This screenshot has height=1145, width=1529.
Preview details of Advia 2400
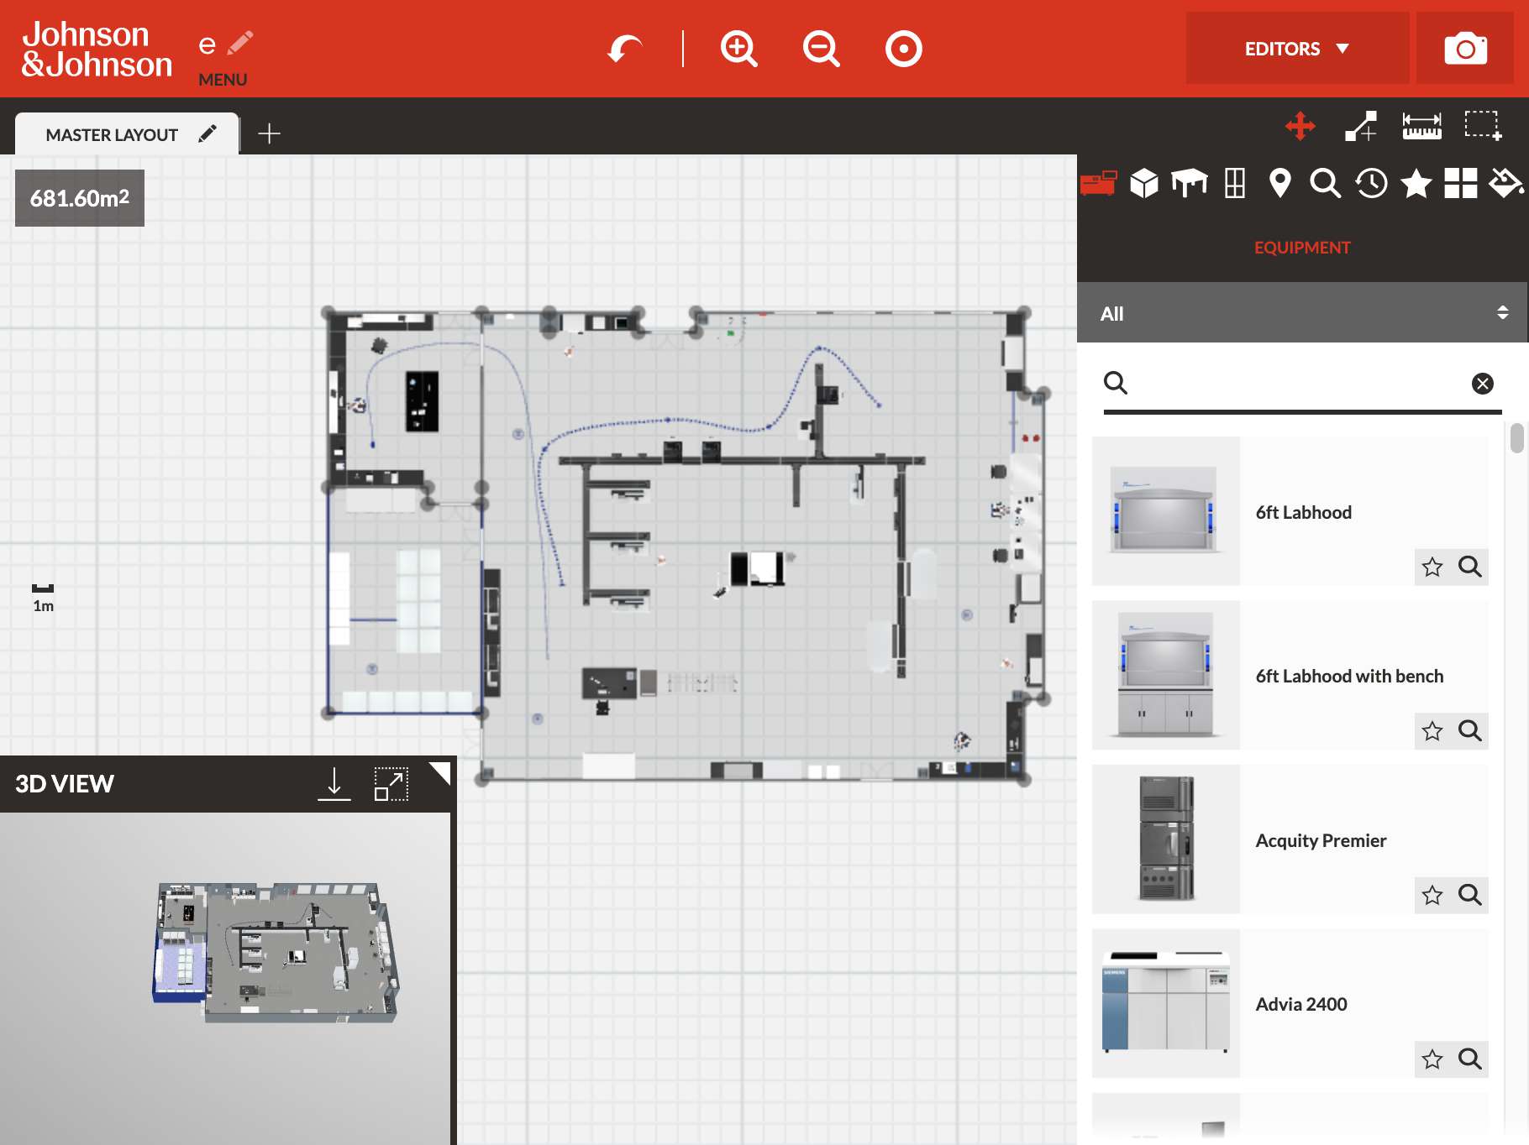pyautogui.click(x=1470, y=1059)
